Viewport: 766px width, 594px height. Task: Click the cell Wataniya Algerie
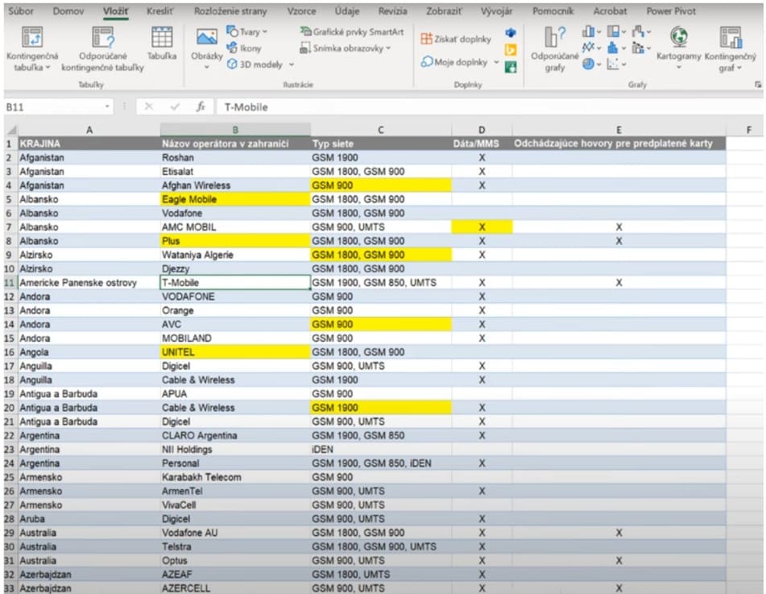click(x=235, y=255)
